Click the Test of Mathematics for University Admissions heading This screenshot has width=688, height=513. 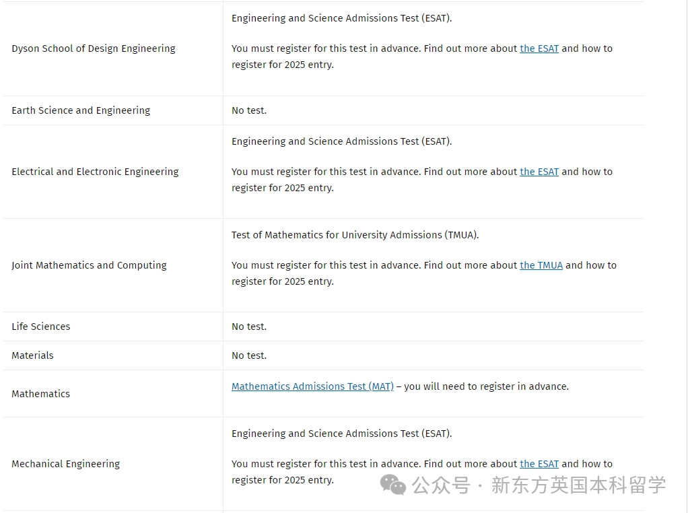coord(355,235)
